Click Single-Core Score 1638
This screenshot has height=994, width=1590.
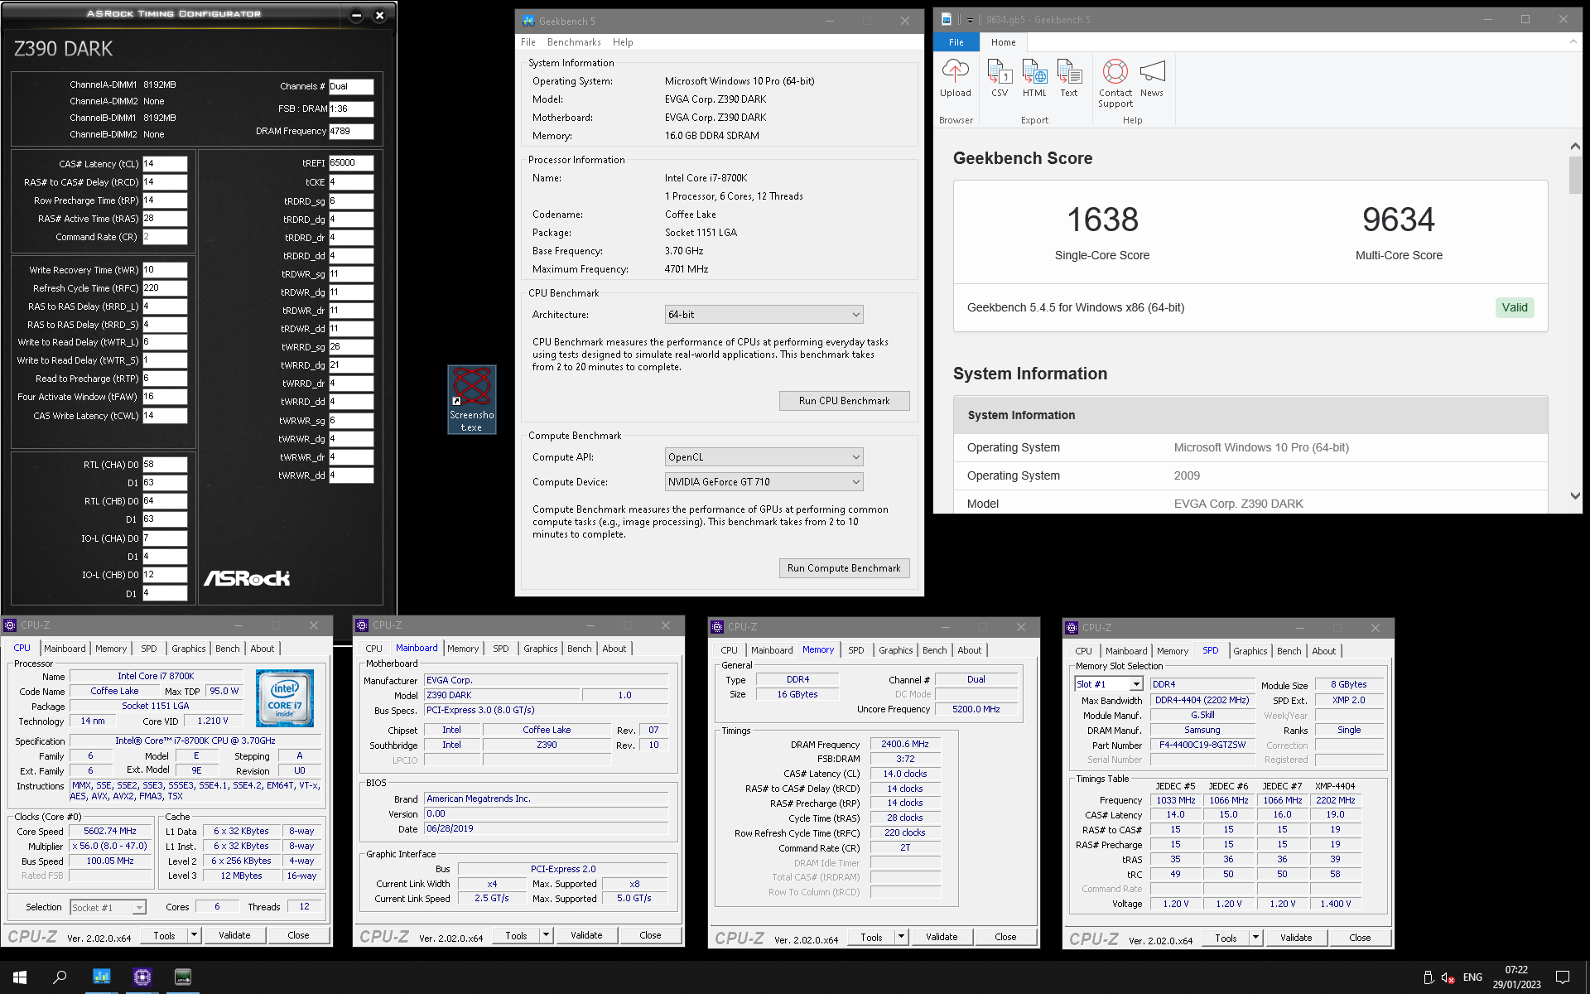point(1102,220)
